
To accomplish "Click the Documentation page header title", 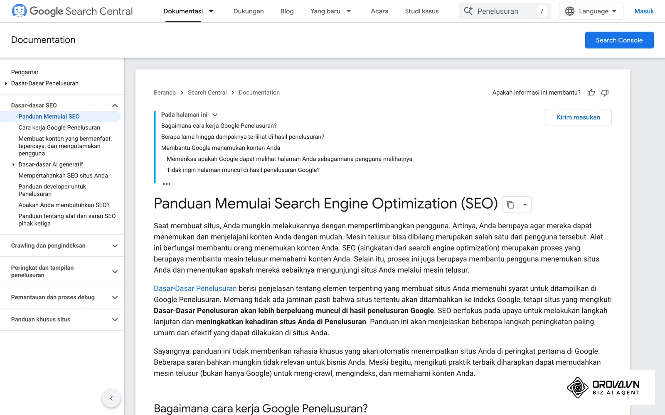I will [x=43, y=40].
